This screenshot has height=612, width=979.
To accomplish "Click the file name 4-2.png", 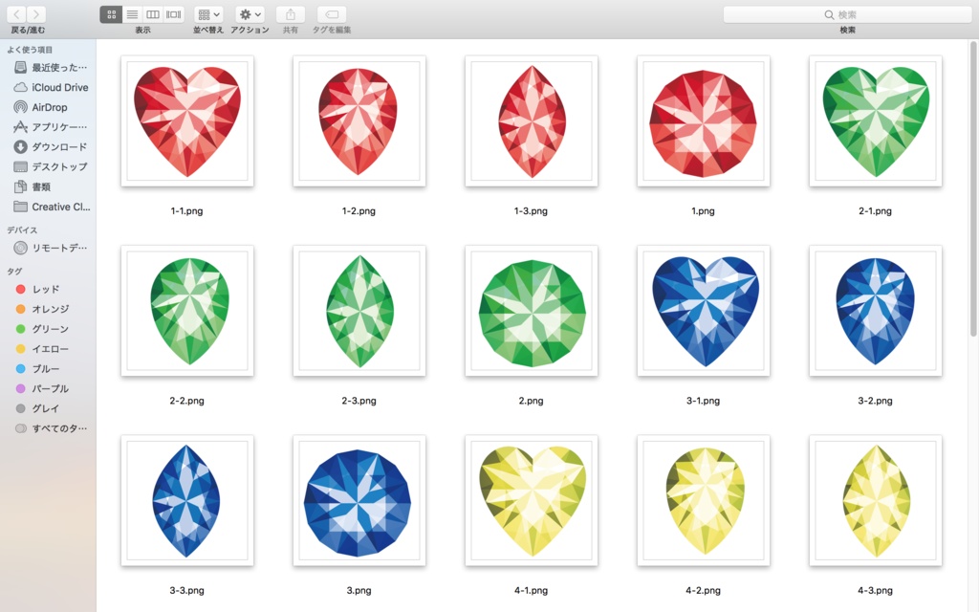I will (x=703, y=591).
